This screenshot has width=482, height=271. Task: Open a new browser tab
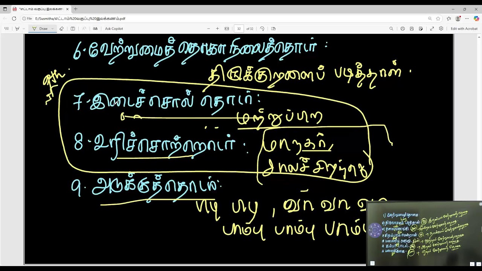[x=76, y=9]
